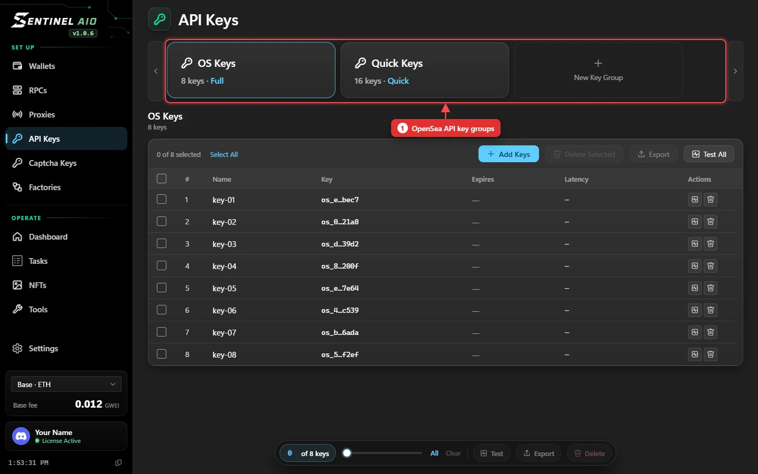Test the key-05 row key
The image size is (758, 474).
tap(695, 288)
